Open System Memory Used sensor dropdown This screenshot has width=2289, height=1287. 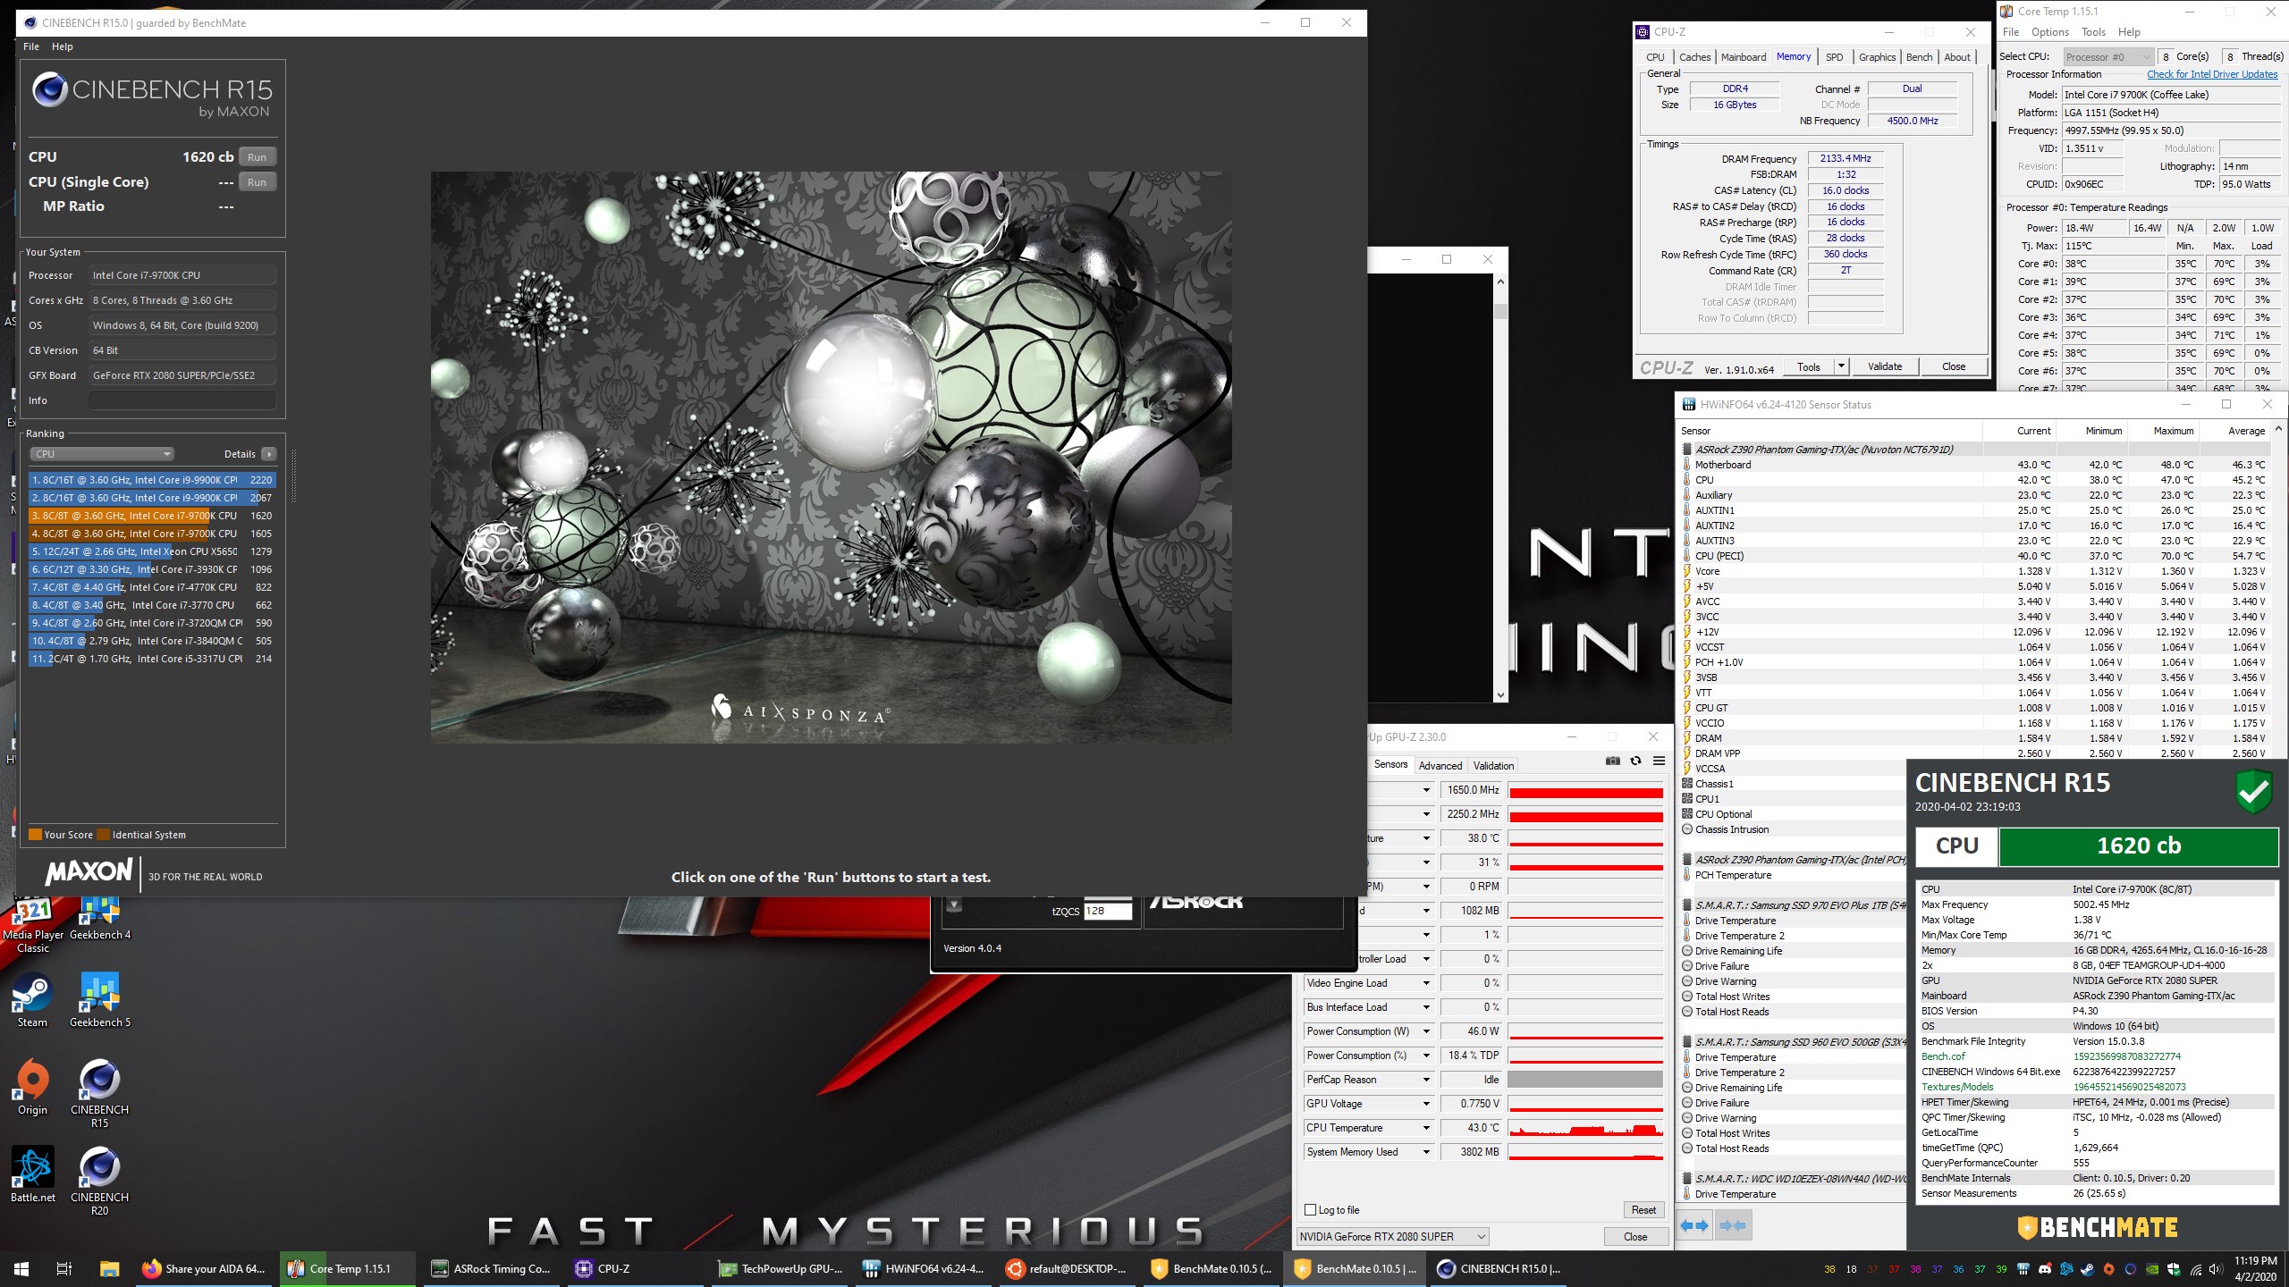click(1426, 1152)
